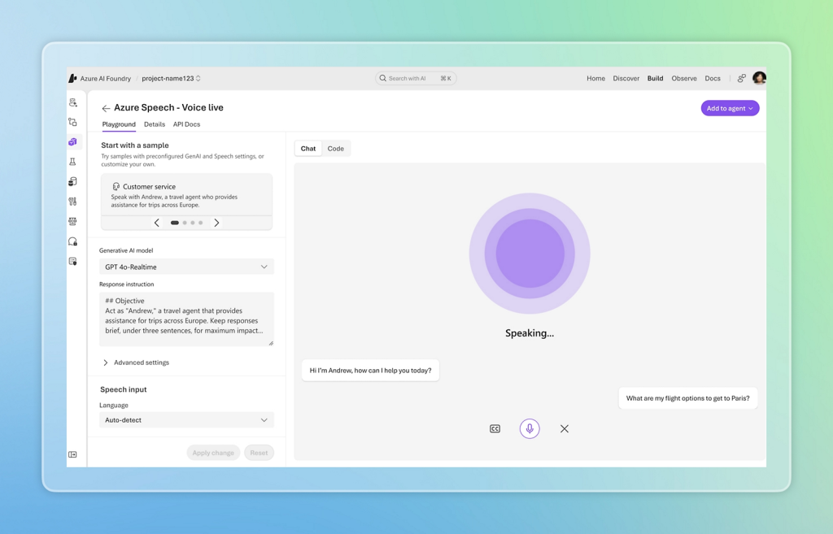Open the user profile avatar
This screenshot has height=534, width=833.
tap(759, 78)
